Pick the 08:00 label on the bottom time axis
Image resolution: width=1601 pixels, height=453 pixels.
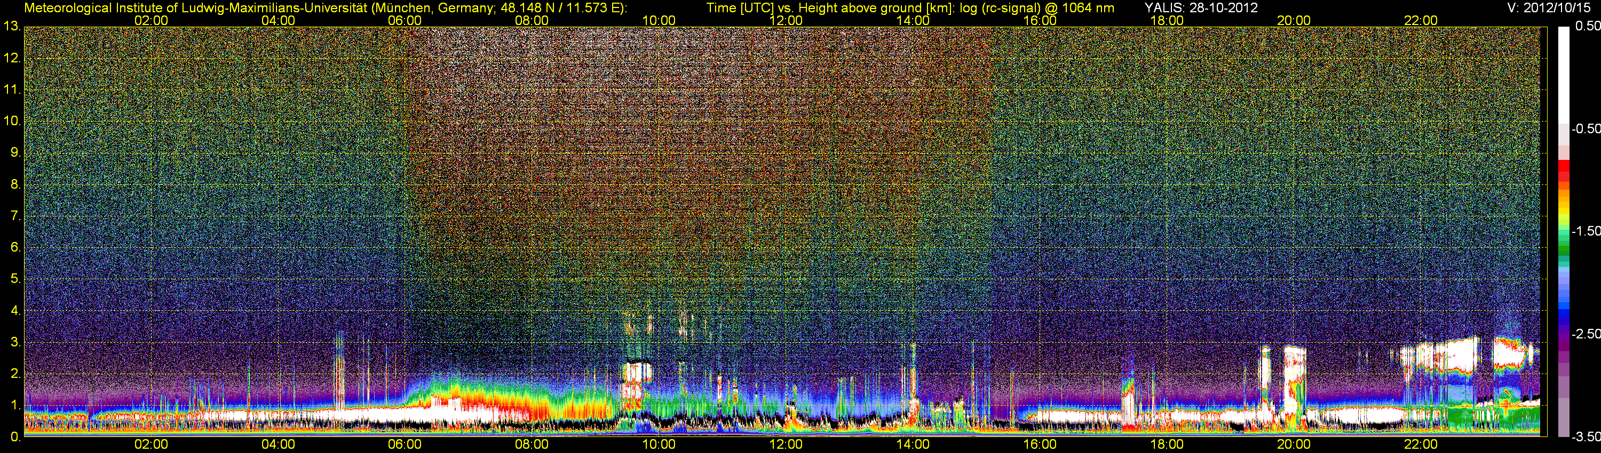(x=532, y=444)
